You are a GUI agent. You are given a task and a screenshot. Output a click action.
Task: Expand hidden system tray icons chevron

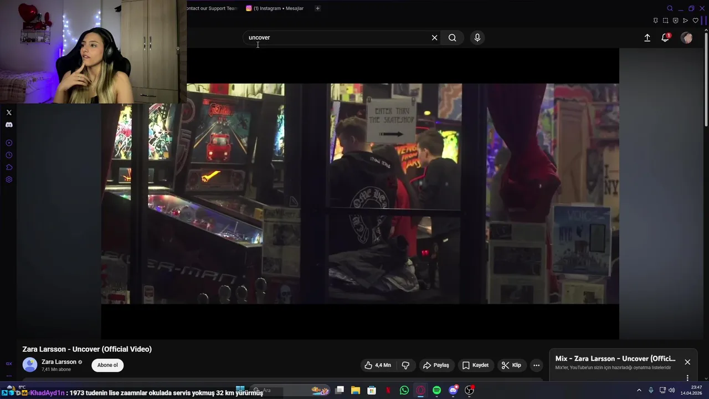pyautogui.click(x=639, y=391)
